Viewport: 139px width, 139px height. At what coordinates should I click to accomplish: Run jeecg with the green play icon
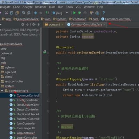pyautogui.click(x=74, y=13)
